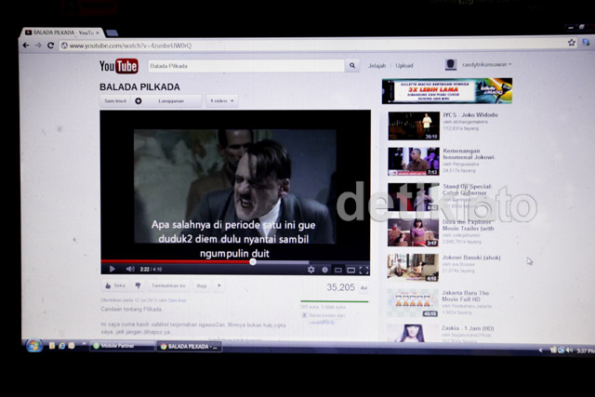Click the search magnifier button
Image resolution: width=595 pixels, height=397 pixels.
click(352, 65)
